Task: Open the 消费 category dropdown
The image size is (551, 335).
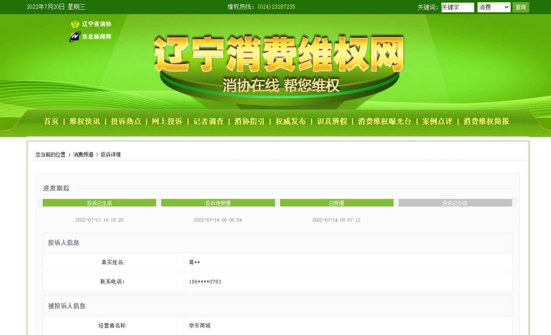Action: pos(494,7)
